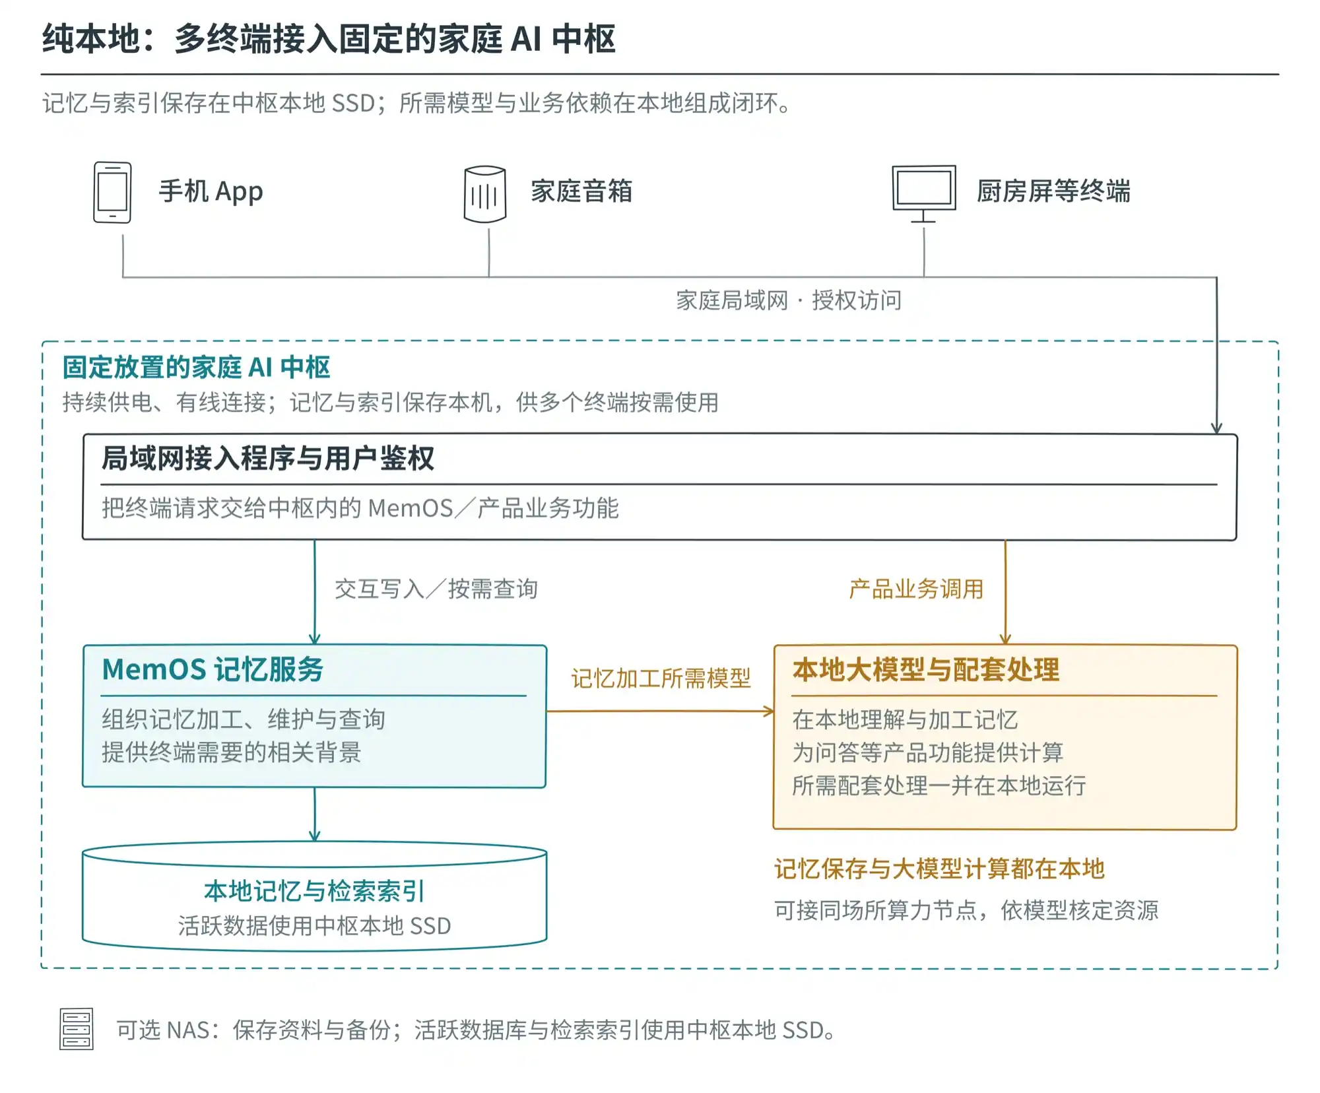
Task: Click the monitor icon beside 厨房屏等终端
Action: click(923, 193)
